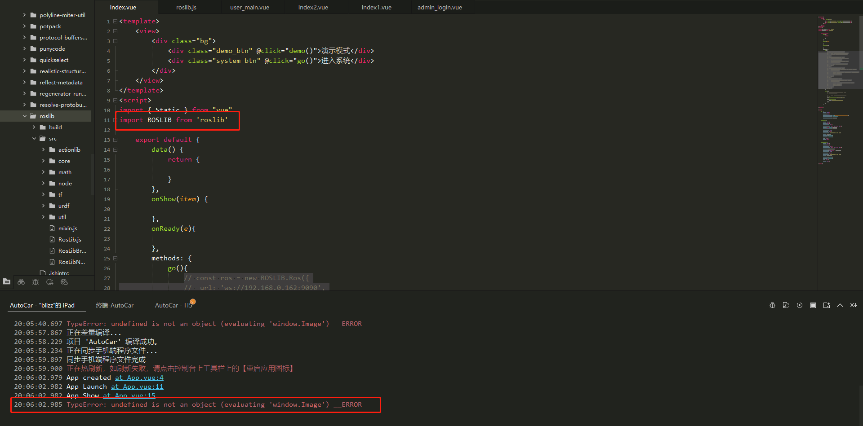Screen dimensions: 863x426
Task: Place cursor on 'onShow(item)' line
Action: click(x=180, y=199)
